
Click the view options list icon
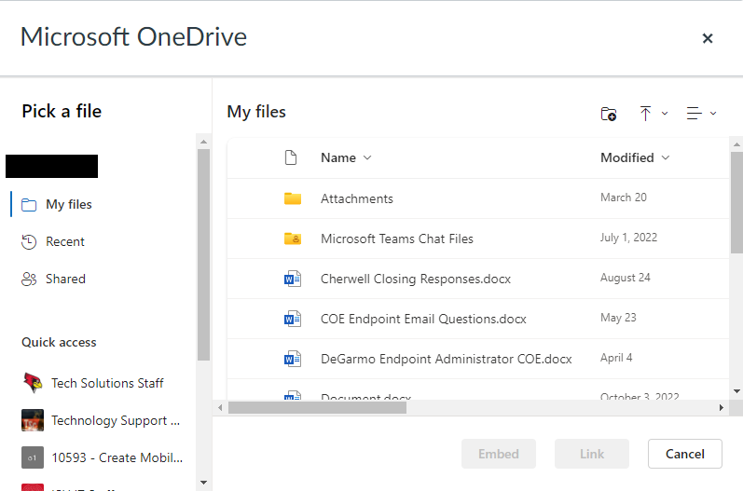(x=695, y=113)
